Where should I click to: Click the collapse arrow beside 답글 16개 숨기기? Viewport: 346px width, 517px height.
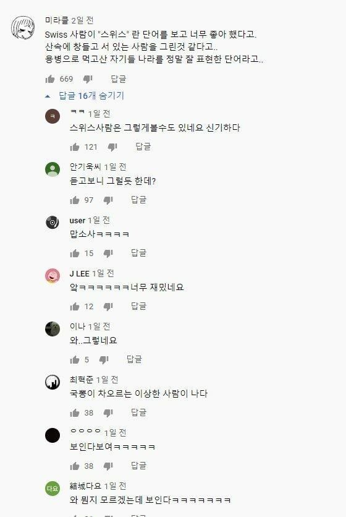click(48, 96)
